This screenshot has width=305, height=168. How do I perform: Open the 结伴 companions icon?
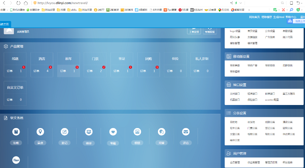[89, 132]
